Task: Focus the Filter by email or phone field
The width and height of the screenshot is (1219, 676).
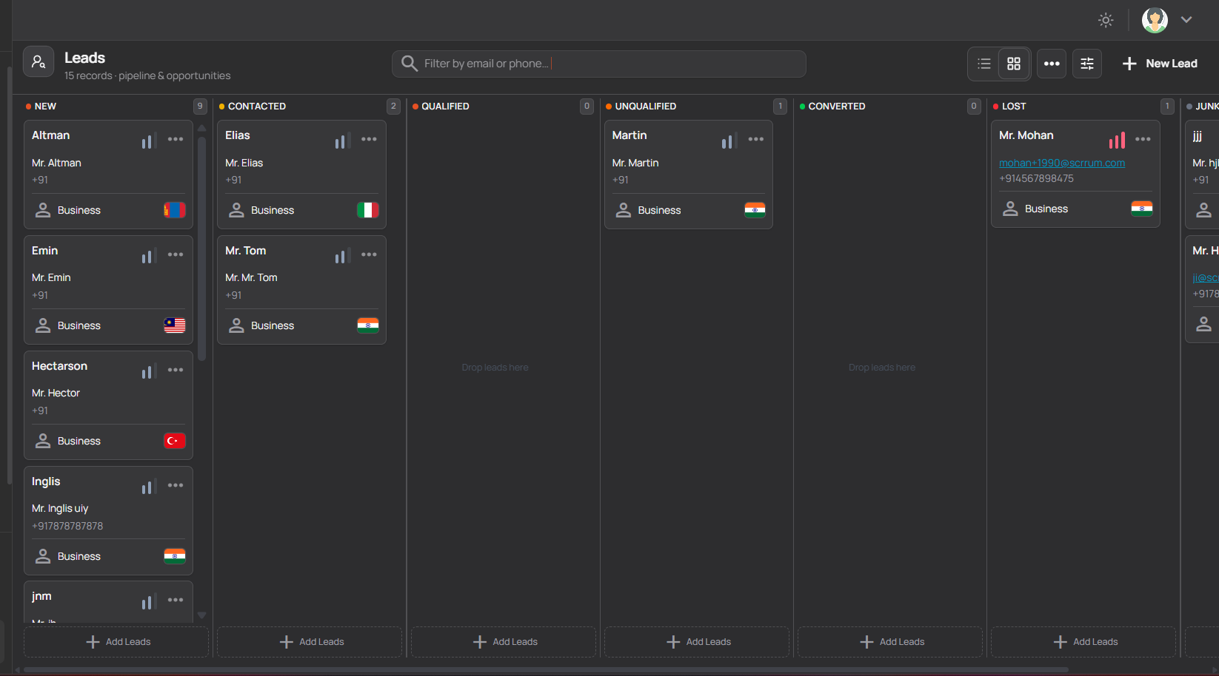Action: pos(599,64)
